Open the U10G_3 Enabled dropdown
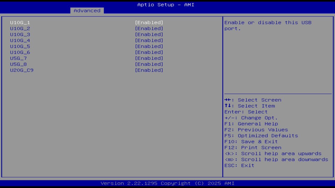The height and width of the screenshot is (188, 335). pyautogui.click(x=149, y=34)
